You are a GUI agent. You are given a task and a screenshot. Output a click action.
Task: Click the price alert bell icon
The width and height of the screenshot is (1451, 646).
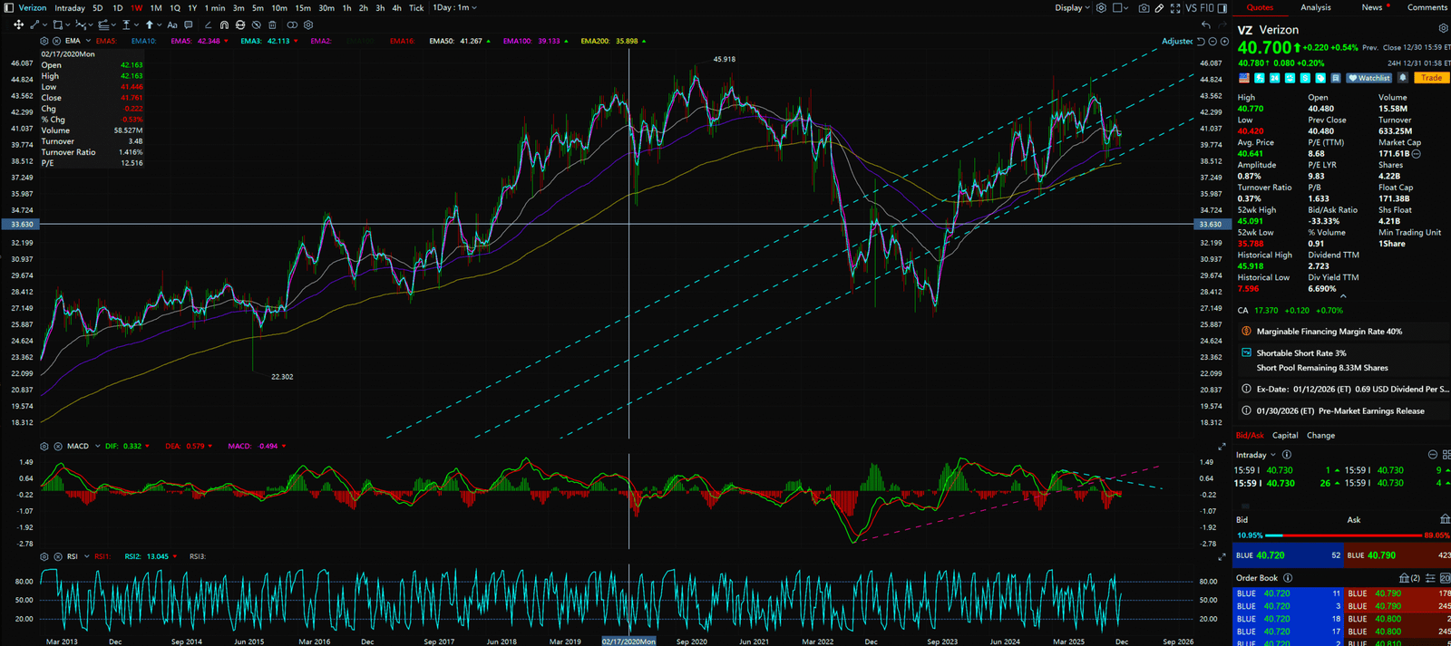point(1402,78)
